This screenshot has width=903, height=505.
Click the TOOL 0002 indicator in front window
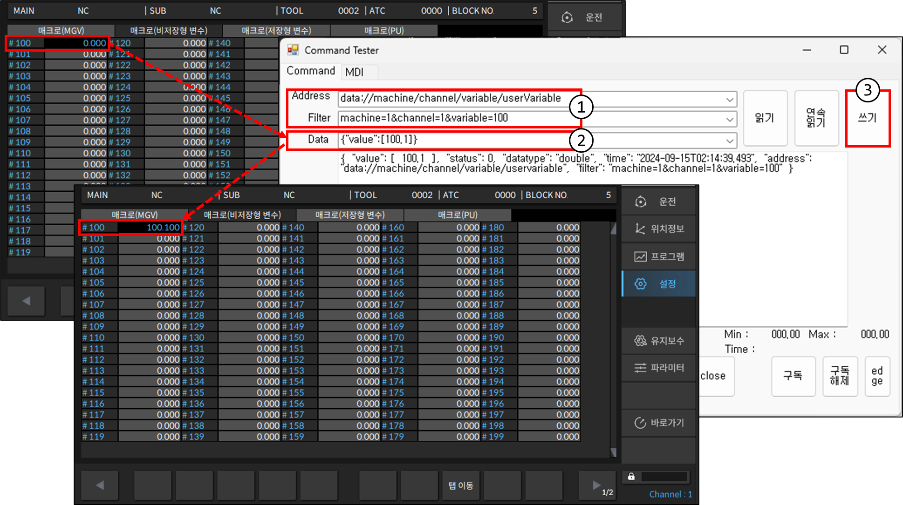point(393,195)
